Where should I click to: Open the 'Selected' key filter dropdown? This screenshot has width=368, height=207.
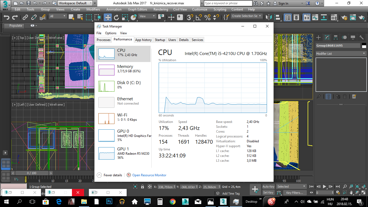291,187
